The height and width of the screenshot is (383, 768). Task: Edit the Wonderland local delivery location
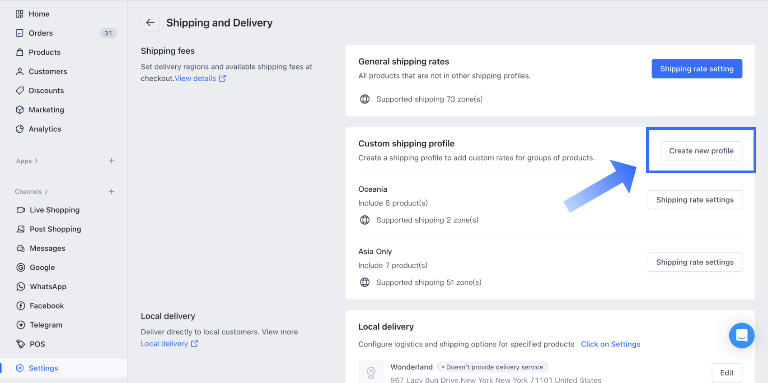pos(726,373)
